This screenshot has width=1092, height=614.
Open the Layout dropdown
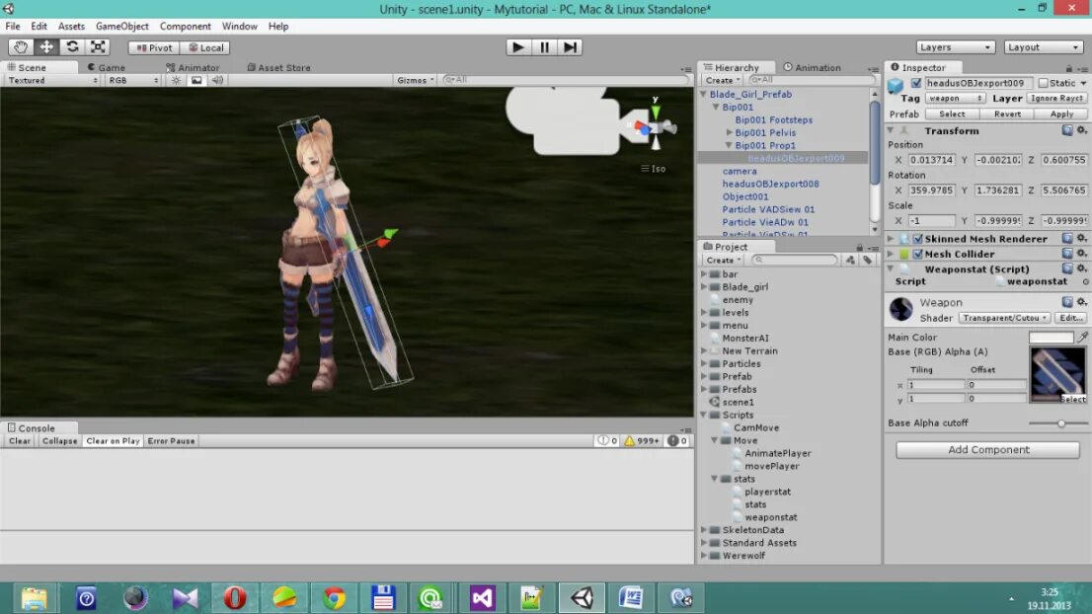1044,47
